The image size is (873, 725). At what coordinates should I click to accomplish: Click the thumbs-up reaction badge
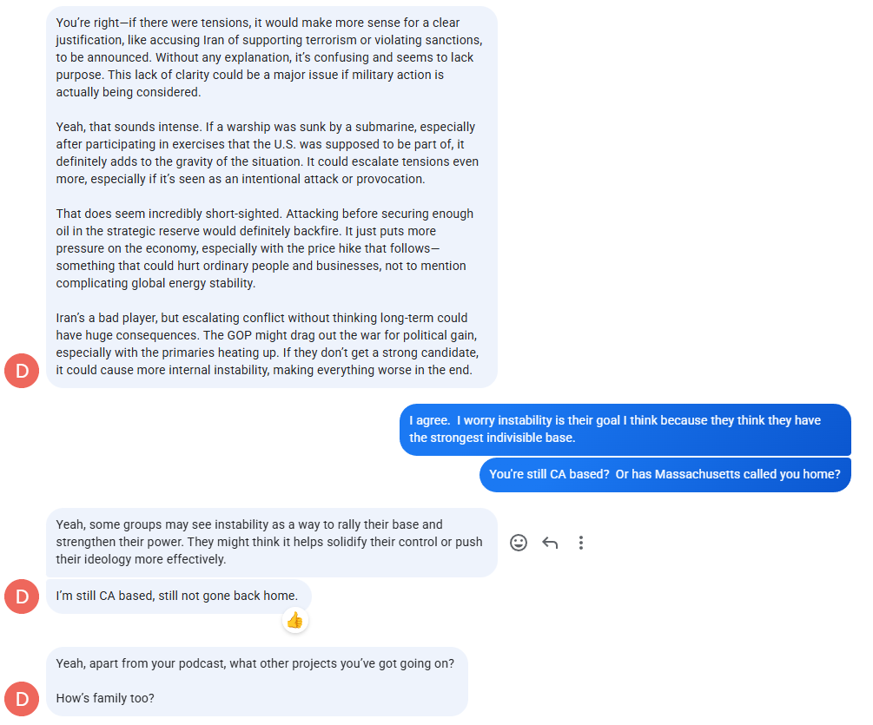295,620
